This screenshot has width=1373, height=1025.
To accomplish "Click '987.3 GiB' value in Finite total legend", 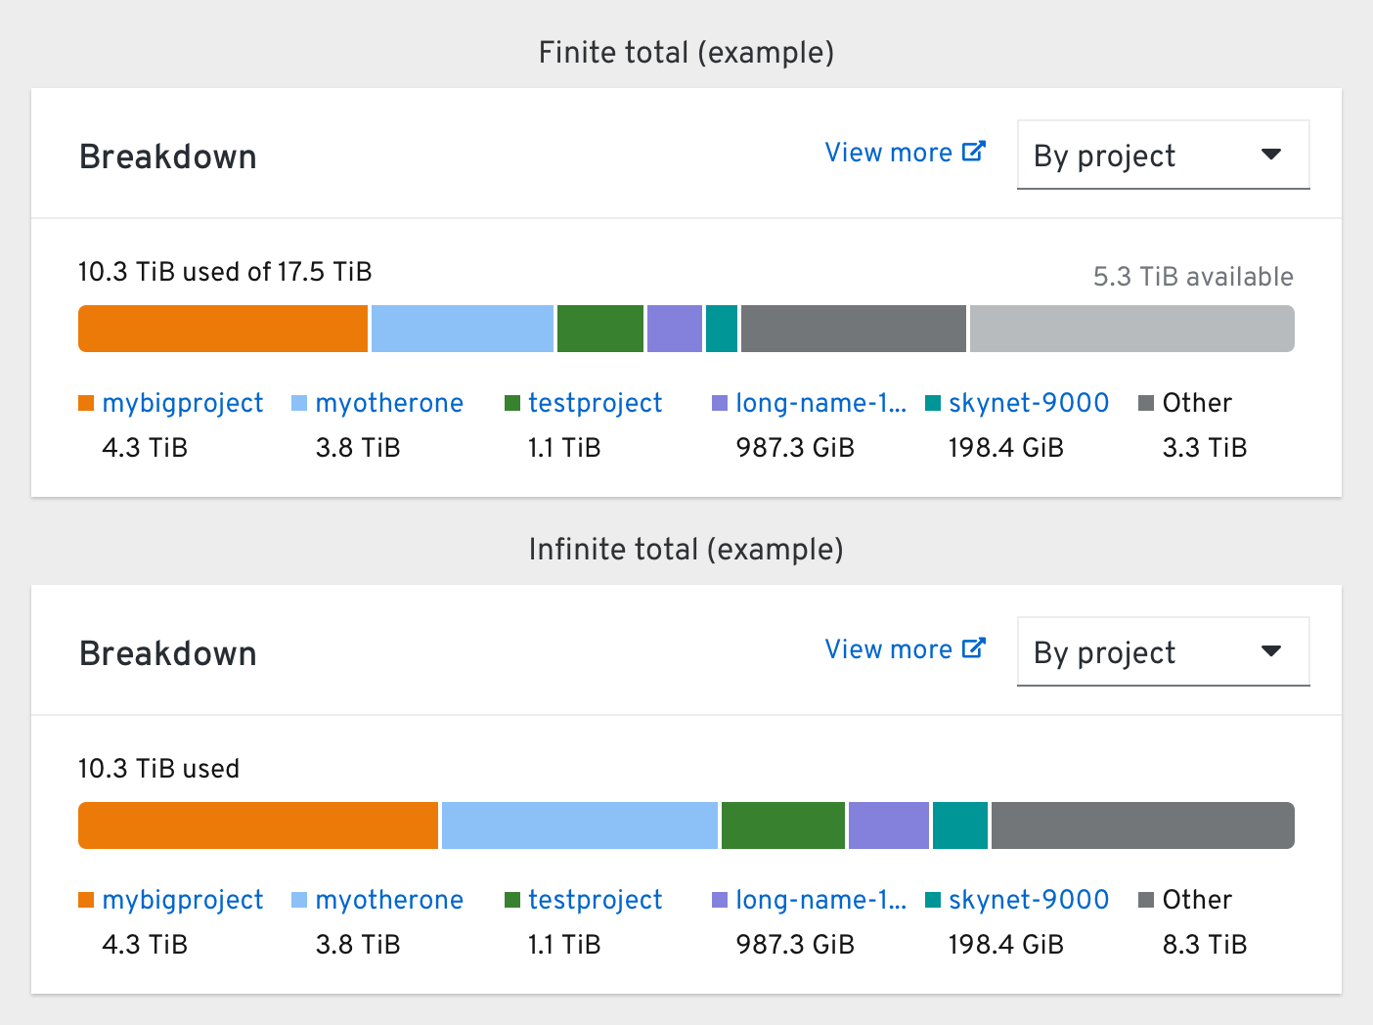I will point(795,448).
